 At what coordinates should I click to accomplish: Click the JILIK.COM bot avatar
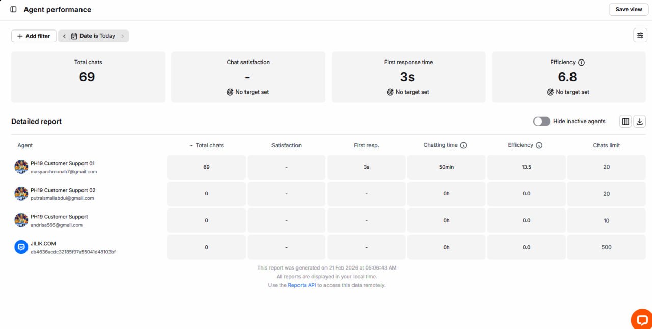(x=21, y=247)
